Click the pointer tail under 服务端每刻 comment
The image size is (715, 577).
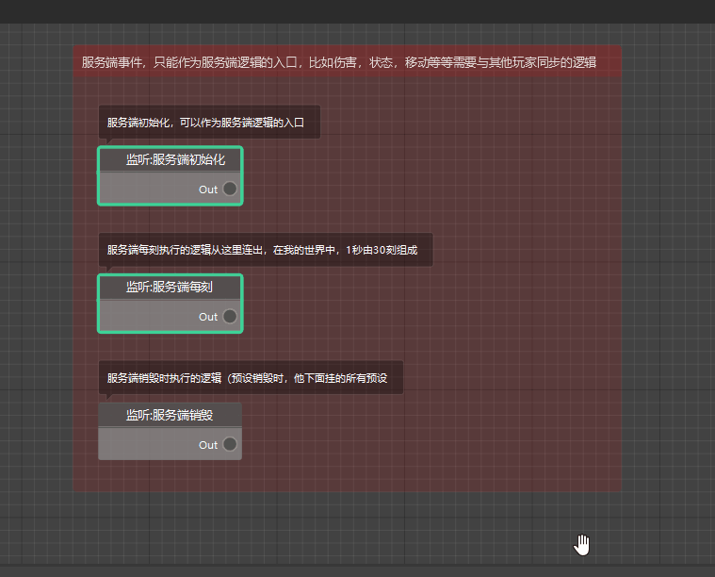point(107,270)
